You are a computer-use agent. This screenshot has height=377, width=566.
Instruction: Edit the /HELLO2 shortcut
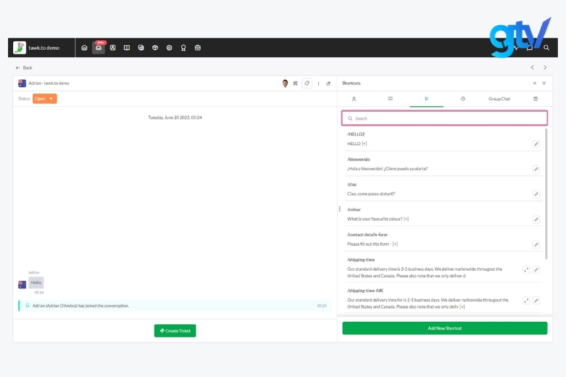536,144
